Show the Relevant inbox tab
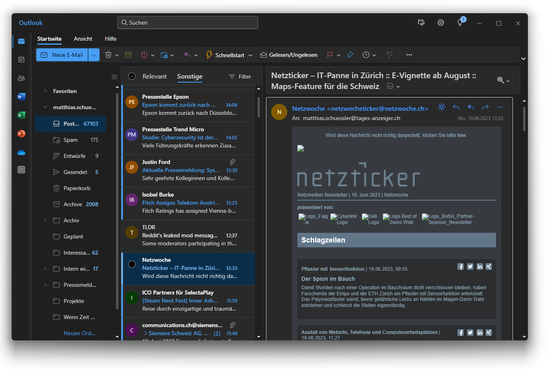Screen dimensions: 548x369 pyautogui.click(x=154, y=76)
